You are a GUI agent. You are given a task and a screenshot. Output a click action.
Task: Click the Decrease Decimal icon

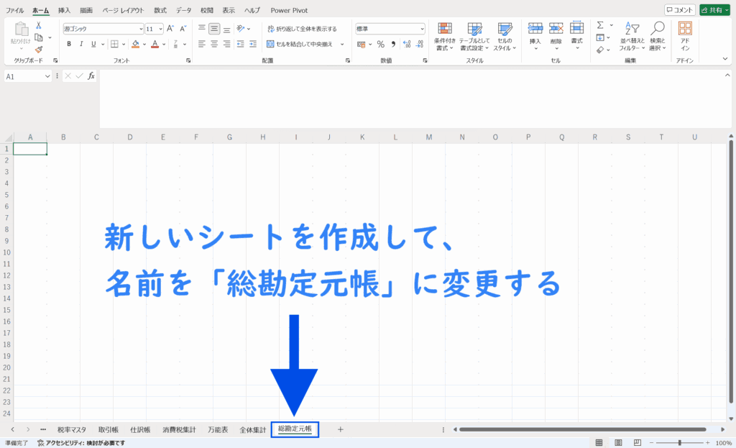pos(420,44)
